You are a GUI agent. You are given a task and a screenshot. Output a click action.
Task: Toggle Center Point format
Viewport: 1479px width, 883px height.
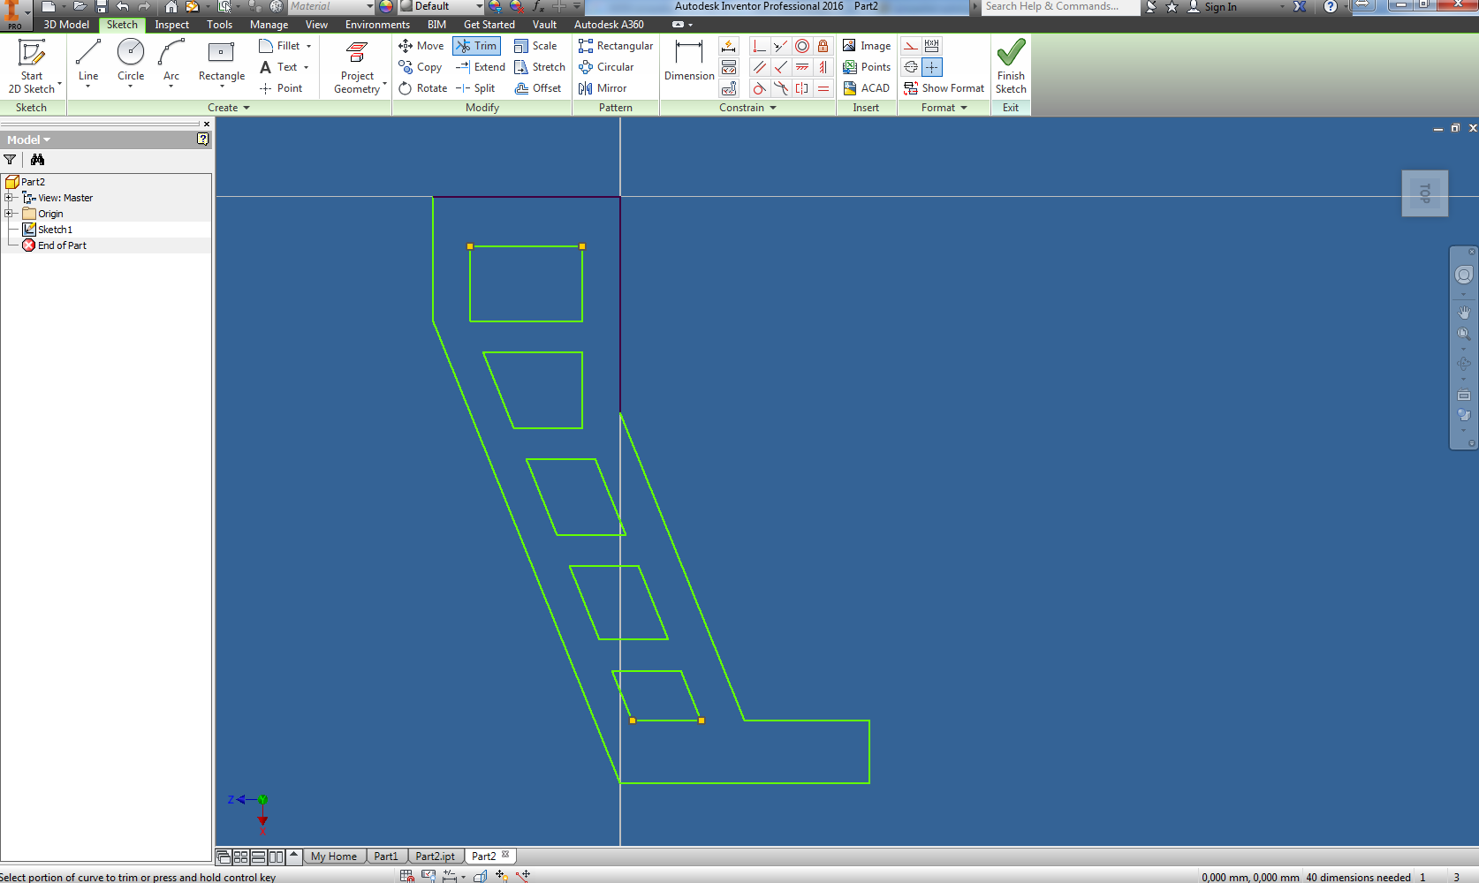(x=932, y=67)
